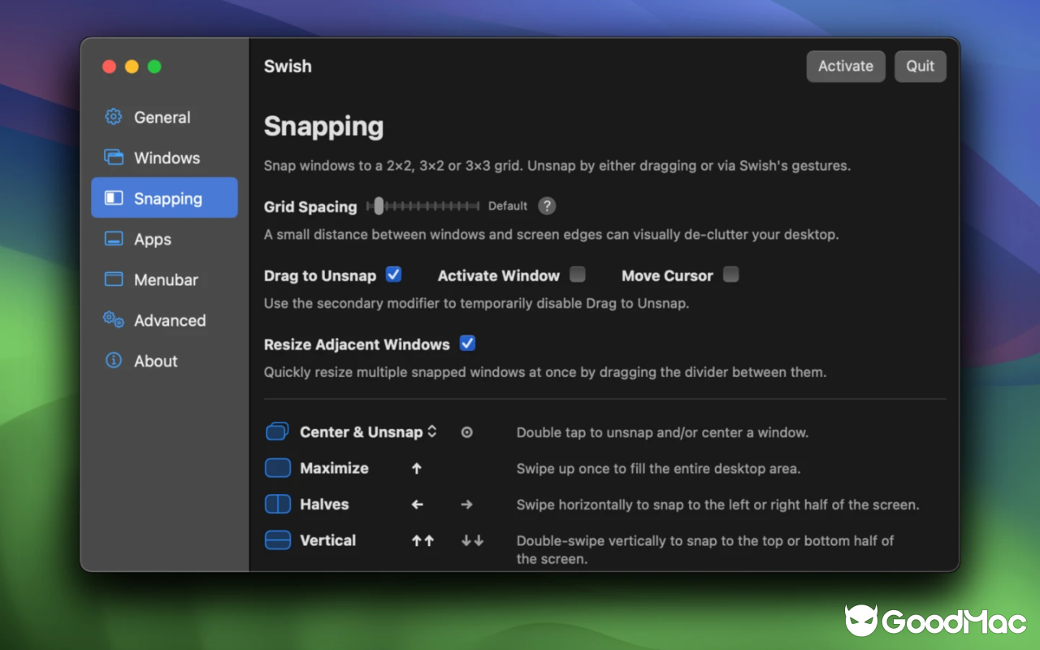Screen dimensions: 1040x650
Task: Disable Resize Adjacent Windows
Action: tap(467, 344)
